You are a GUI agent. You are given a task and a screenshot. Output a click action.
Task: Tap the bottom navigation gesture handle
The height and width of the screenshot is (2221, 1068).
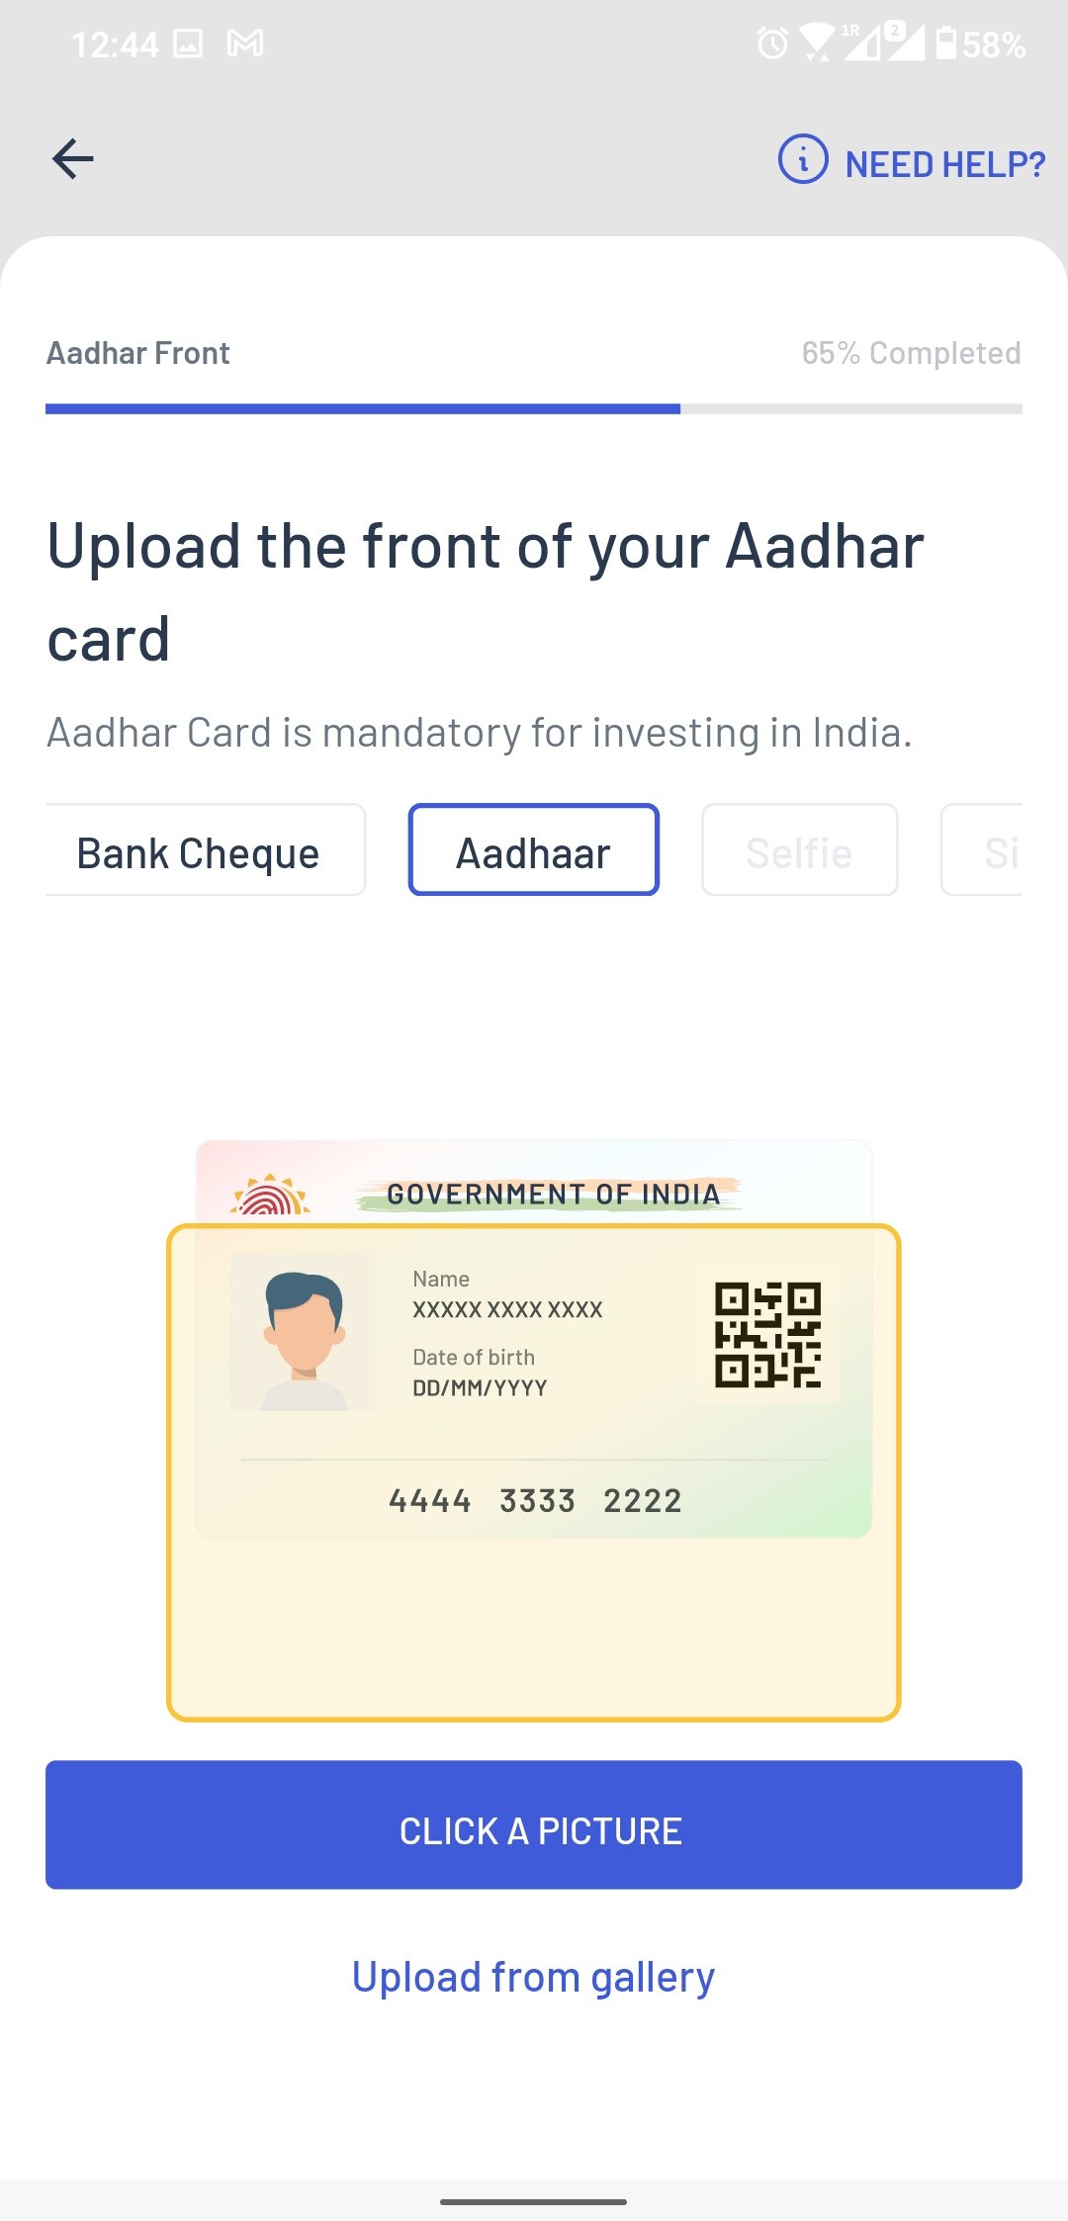[534, 2202]
